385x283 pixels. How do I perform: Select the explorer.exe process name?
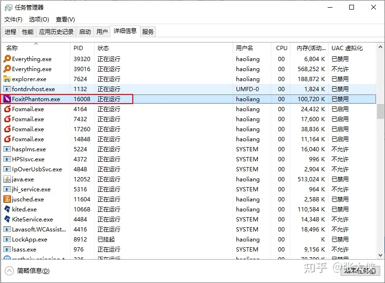(29, 79)
